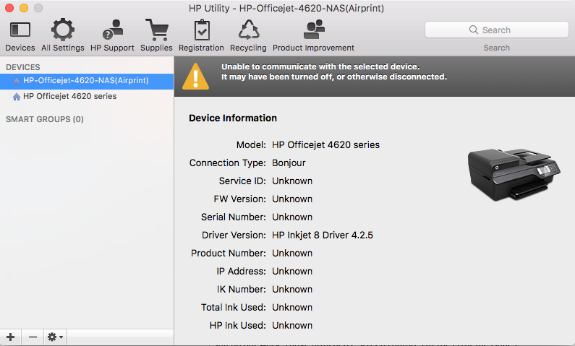This screenshot has height=346, width=575.
Task: Open the Supplies shopping cart icon
Action: 156,30
